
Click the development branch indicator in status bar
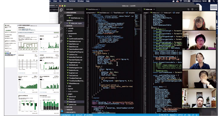click(65, 115)
